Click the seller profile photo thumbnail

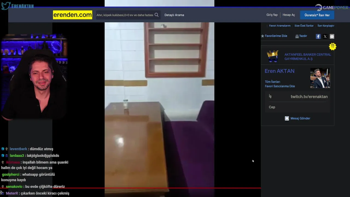(x=320, y=78)
